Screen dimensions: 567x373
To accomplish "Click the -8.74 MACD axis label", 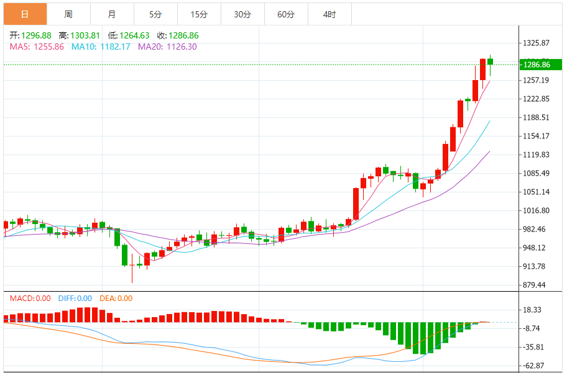I will (532, 328).
